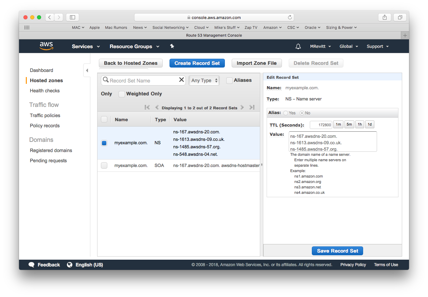Viewport: 428px width, 297px height.
Task: Open the Privacy Policy link
Action: point(353,265)
